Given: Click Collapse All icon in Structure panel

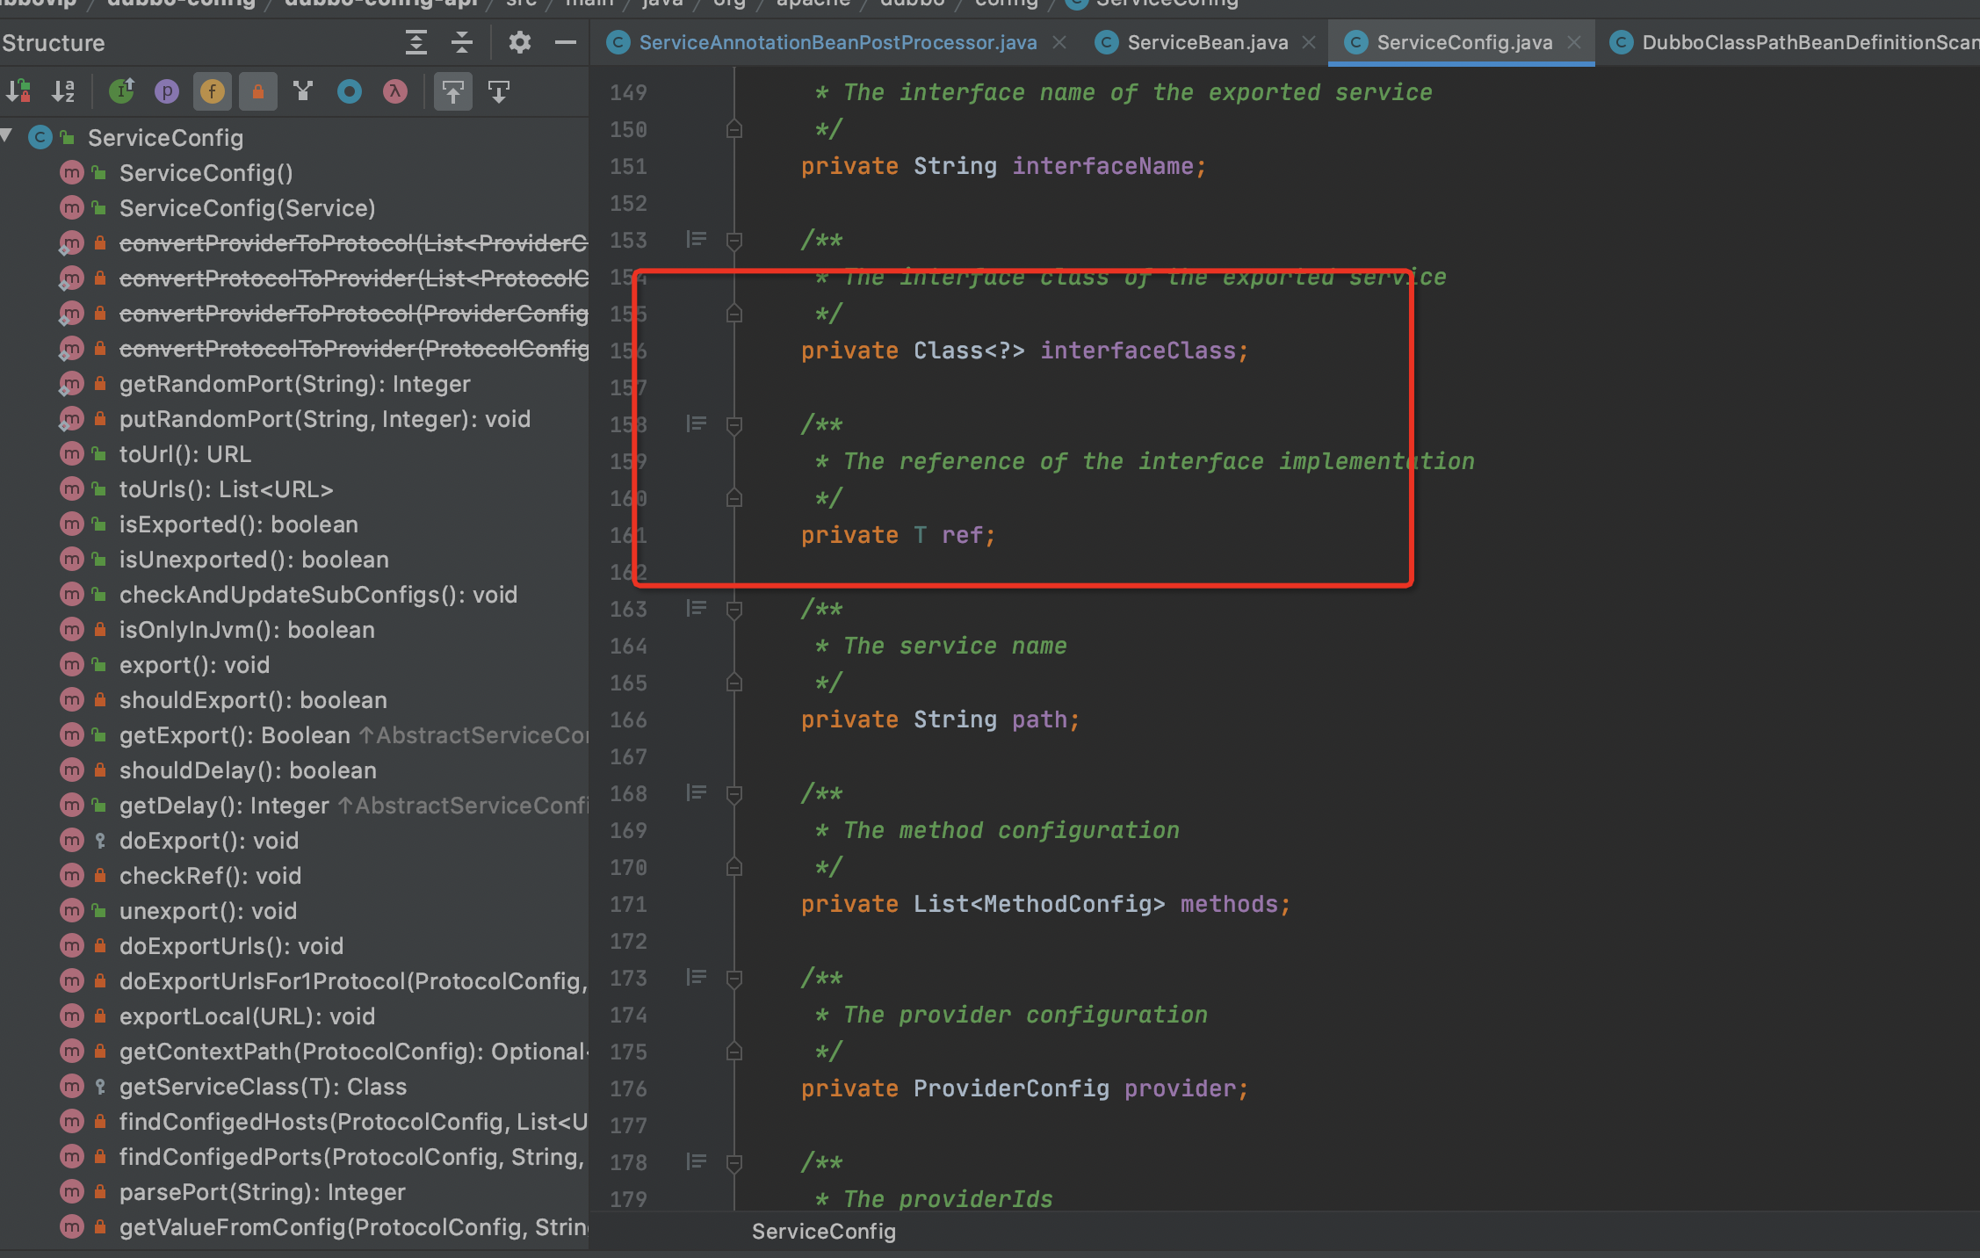Looking at the screenshot, I should pyautogui.click(x=462, y=42).
